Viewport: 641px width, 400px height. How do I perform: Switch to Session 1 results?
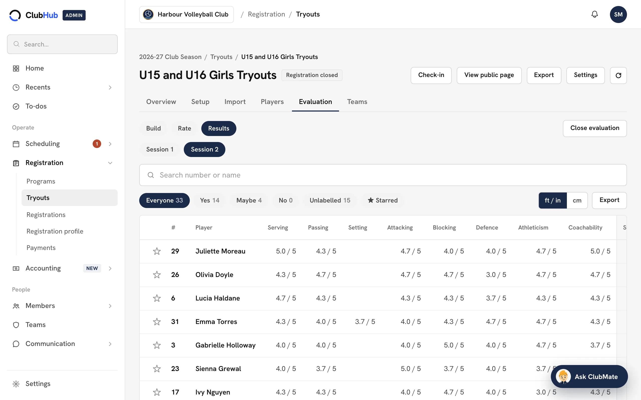(x=160, y=149)
